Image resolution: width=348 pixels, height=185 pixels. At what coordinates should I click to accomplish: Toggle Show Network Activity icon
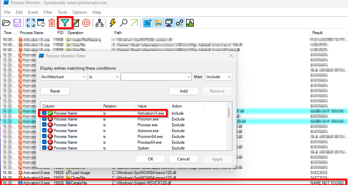point(169,23)
